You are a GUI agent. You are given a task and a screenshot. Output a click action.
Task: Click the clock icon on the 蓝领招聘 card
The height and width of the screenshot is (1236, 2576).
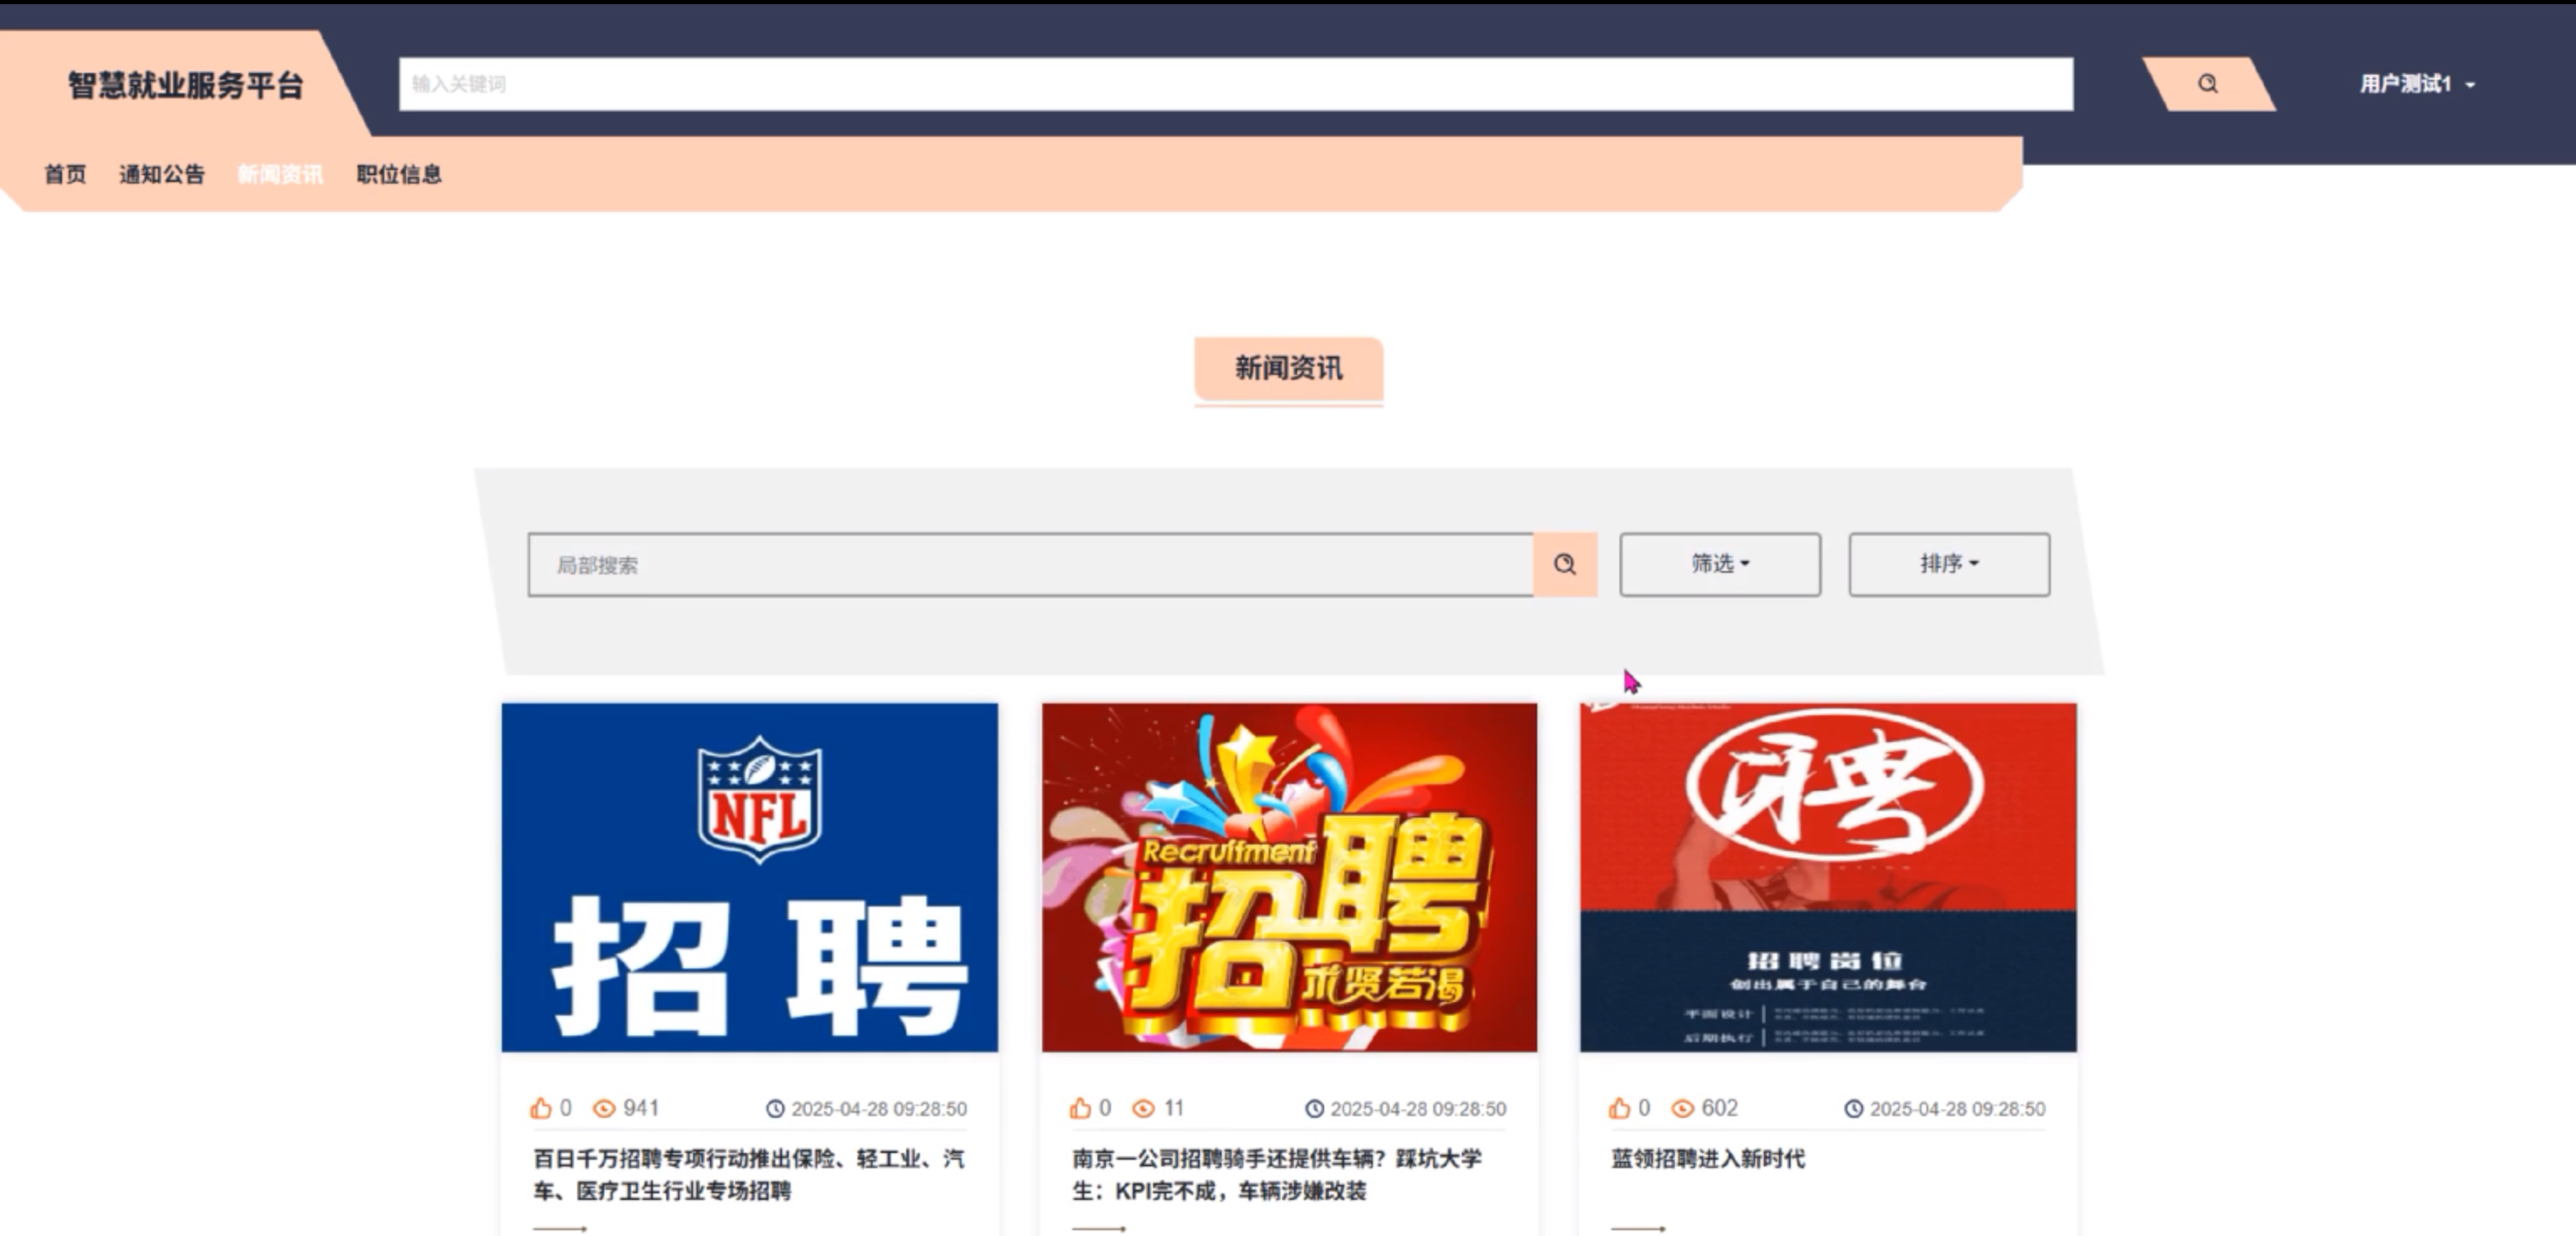[1853, 1109]
